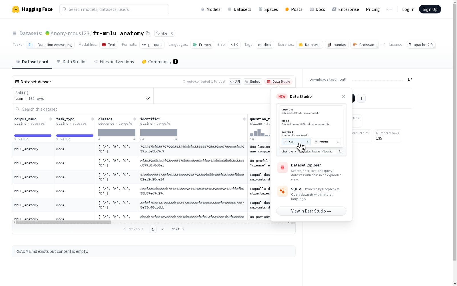Click the Datasets library tag
Screen dimensions: 457x286
tap(310, 45)
